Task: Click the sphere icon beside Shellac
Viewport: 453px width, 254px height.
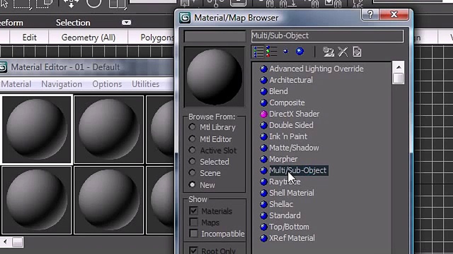Action: [x=264, y=204]
